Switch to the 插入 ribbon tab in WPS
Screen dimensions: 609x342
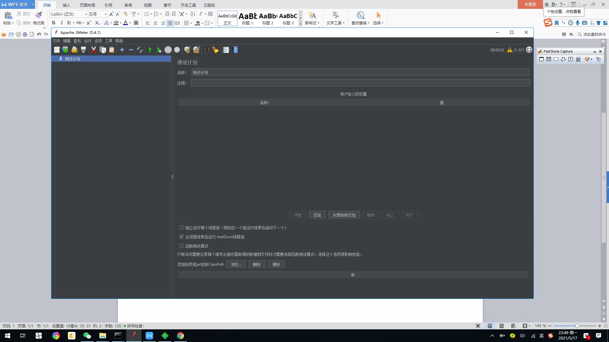tap(66, 5)
